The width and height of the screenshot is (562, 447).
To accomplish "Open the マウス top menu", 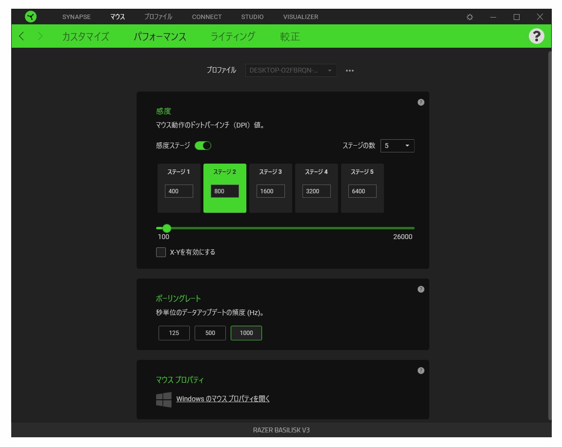I will pos(117,17).
